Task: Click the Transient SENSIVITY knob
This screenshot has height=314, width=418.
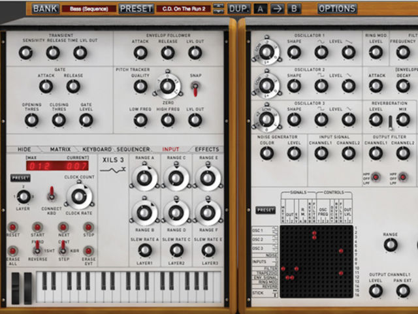Action: 25,52
